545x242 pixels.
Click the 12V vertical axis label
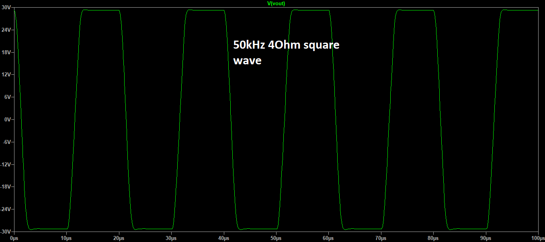[x=6, y=75]
